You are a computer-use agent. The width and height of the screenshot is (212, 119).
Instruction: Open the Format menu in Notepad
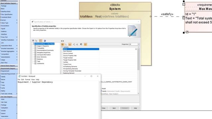pos(27,80)
